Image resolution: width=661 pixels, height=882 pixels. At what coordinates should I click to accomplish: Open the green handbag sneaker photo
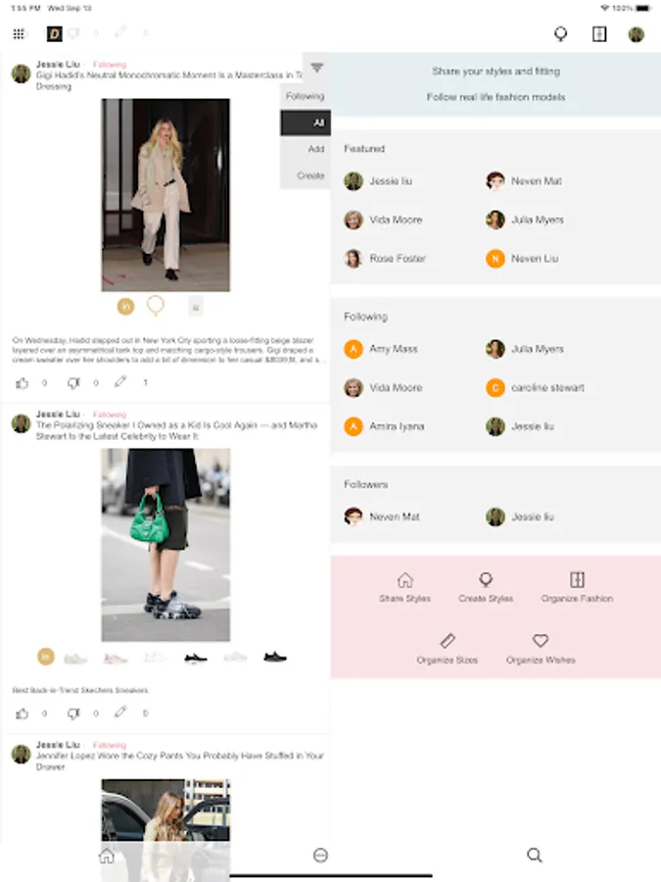click(x=165, y=545)
